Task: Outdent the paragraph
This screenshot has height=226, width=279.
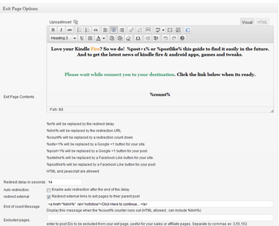Action: 148,38
